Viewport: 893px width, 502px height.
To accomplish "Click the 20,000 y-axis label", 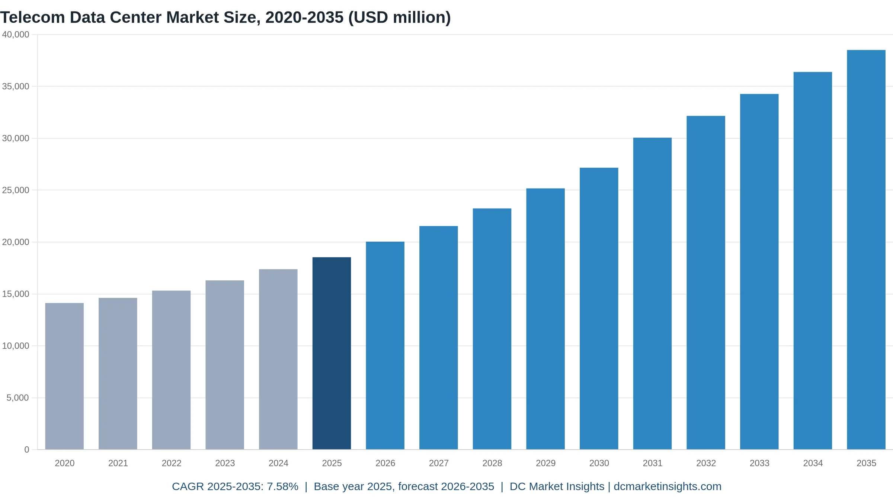I will [16, 242].
